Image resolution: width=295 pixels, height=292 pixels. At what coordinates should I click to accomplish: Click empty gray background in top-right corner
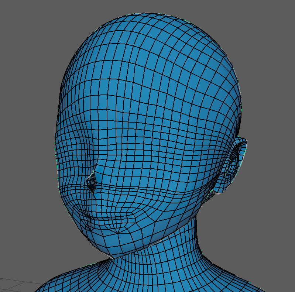click(x=273, y=22)
